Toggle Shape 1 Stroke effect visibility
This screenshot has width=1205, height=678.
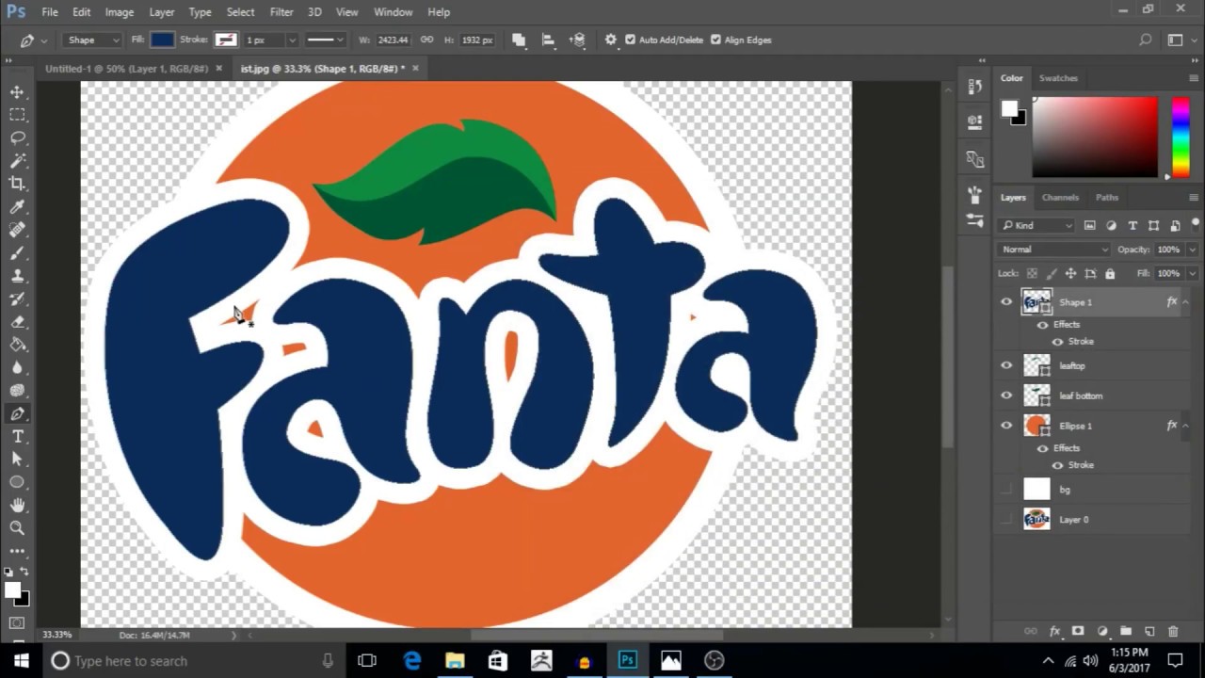coord(1057,341)
